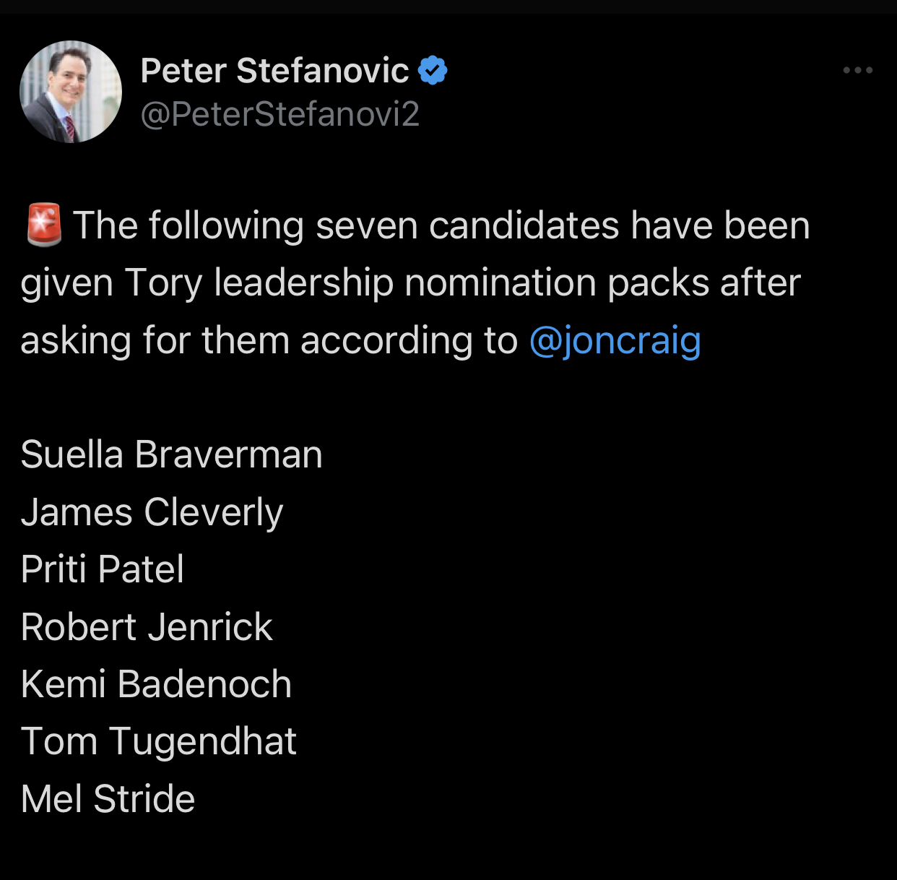Follow the @joncraig mention link
The width and height of the screenshot is (897, 880).
click(615, 340)
